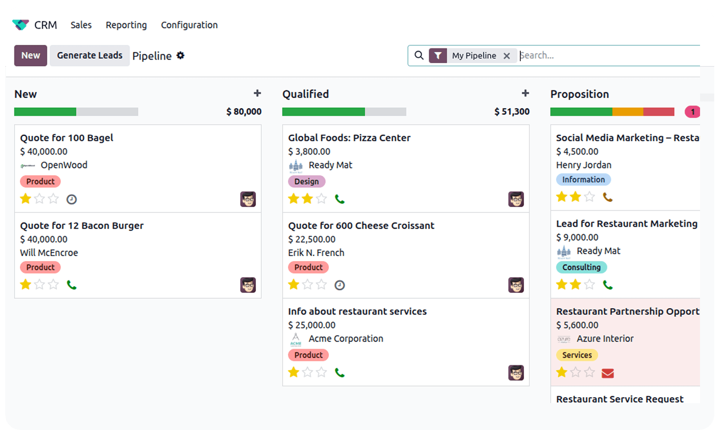This screenshot has width=721, height=436.
Task: Click the search magnifier icon
Action: 419,55
